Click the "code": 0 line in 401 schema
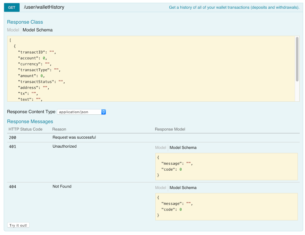Screen dimensions: 305x235 (172, 169)
